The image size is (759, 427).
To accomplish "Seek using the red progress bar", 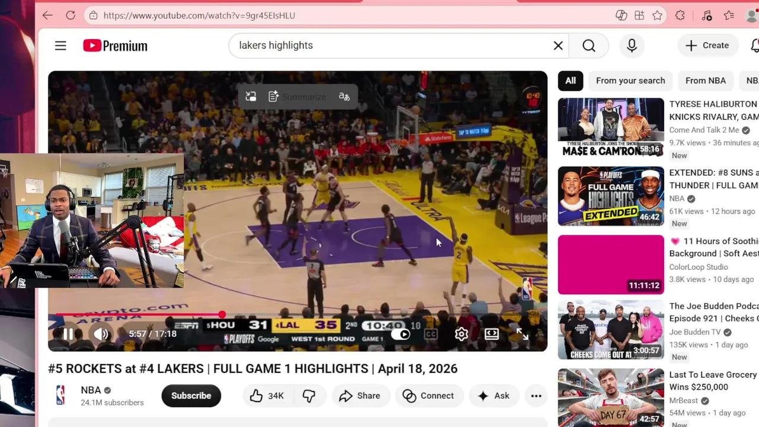I will click(x=297, y=315).
